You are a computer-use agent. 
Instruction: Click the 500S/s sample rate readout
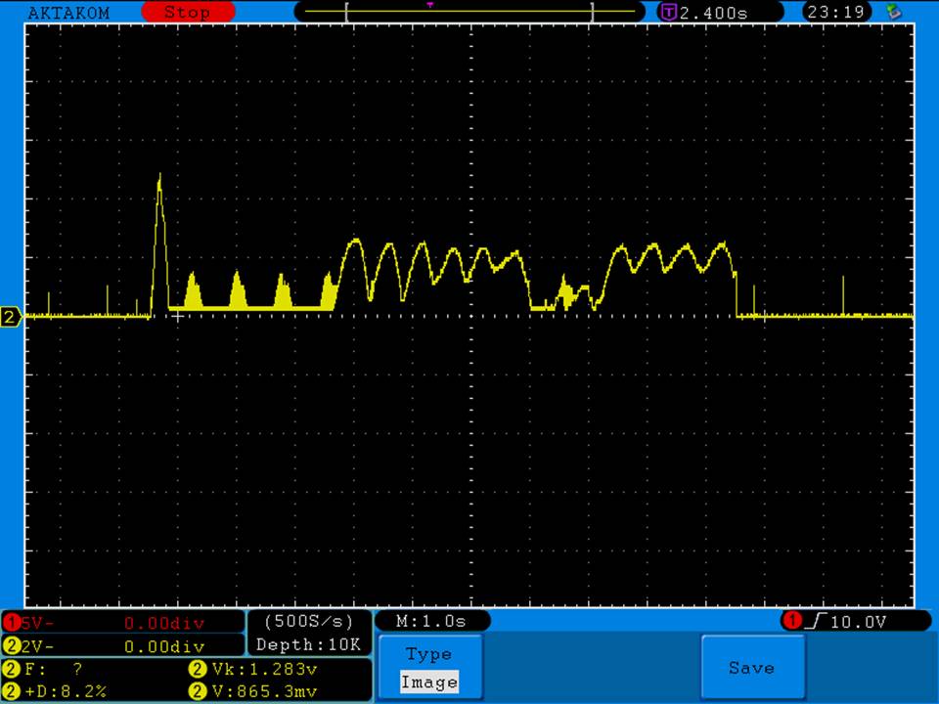pyautogui.click(x=309, y=621)
